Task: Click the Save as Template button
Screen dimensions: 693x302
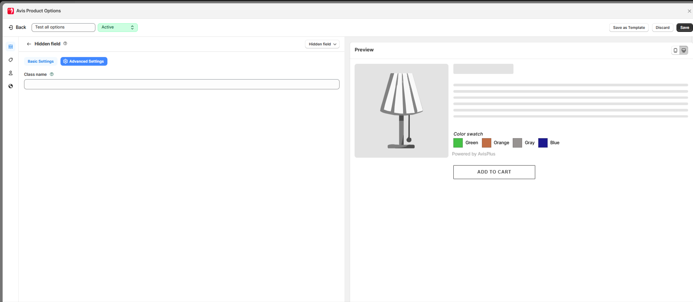Action: tap(628, 28)
